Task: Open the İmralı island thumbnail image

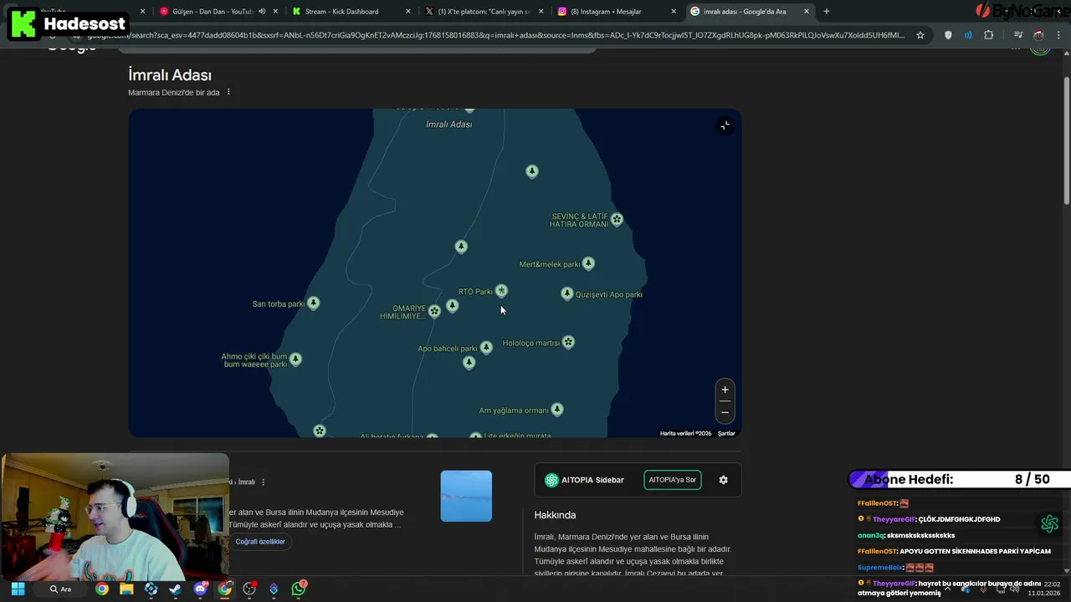Action: click(x=466, y=496)
